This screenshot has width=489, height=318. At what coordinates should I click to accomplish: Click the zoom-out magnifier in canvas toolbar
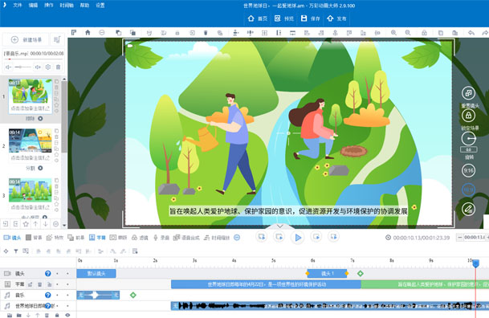[x=408, y=33]
